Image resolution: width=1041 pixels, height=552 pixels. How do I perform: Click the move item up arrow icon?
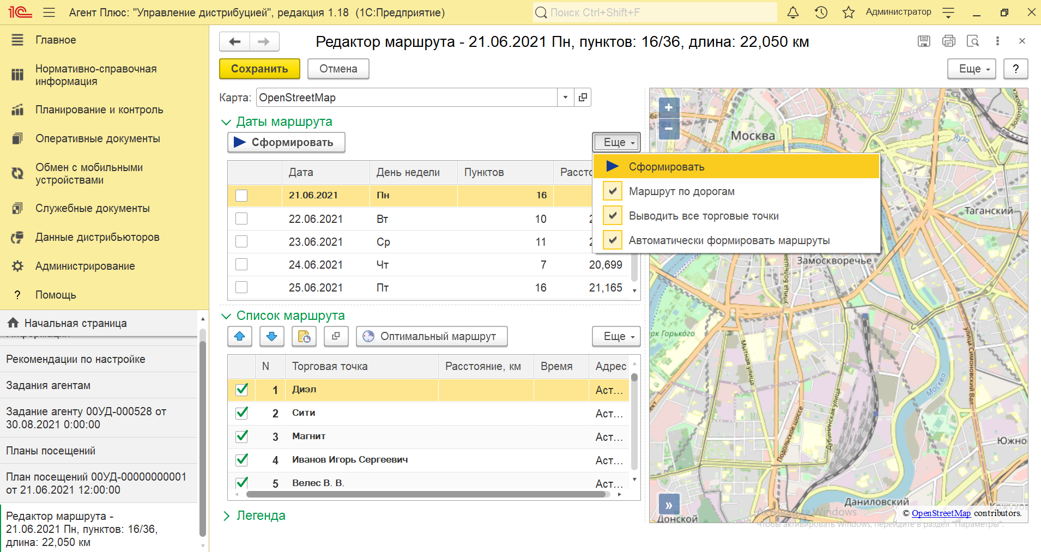239,336
